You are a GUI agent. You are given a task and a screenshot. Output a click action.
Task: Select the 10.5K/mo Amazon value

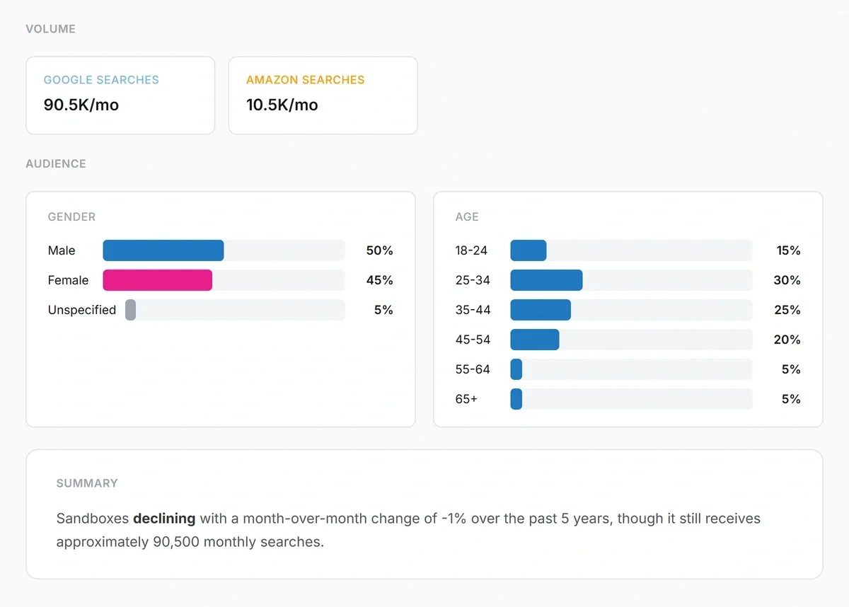tap(282, 105)
